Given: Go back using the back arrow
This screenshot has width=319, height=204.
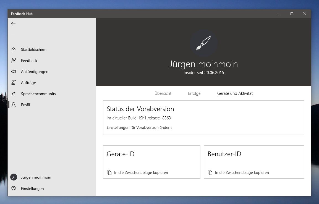Looking at the screenshot, I should click(13, 24).
